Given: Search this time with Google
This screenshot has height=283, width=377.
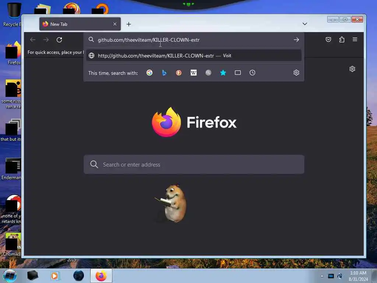Looking at the screenshot, I should 149,73.
